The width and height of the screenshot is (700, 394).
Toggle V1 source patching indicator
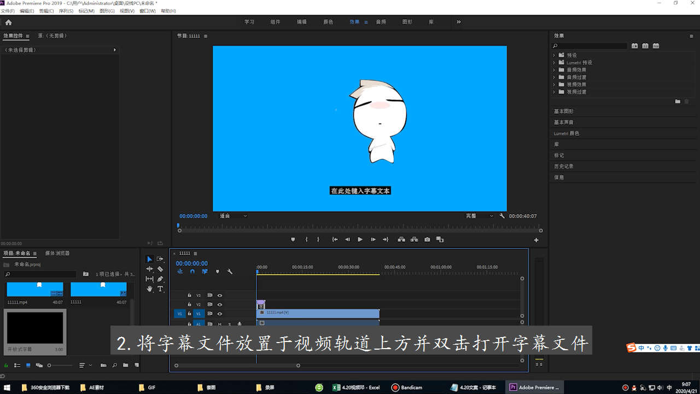tap(179, 314)
